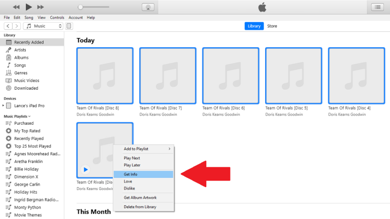Select the Team Of Rivals [Disc 6] album cover
The image size is (390, 219).
pyautogui.click(x=231, y=76)
